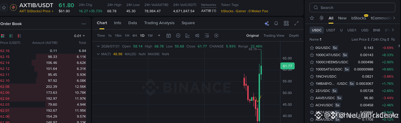The width and height of the screenshot is (401, 123).
Task: Open the 0.01 price precision dropdown
Action: pyautogui.click(x=80, y=36)
